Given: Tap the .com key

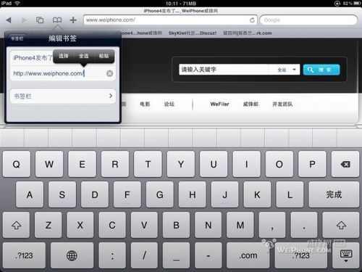Looking at the screenshot, I should [x=248, y=255].
